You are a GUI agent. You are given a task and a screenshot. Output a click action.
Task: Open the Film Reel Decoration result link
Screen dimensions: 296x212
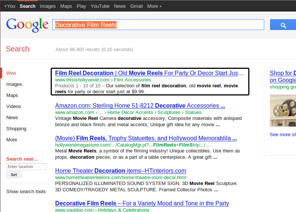(x=149, y=73)
